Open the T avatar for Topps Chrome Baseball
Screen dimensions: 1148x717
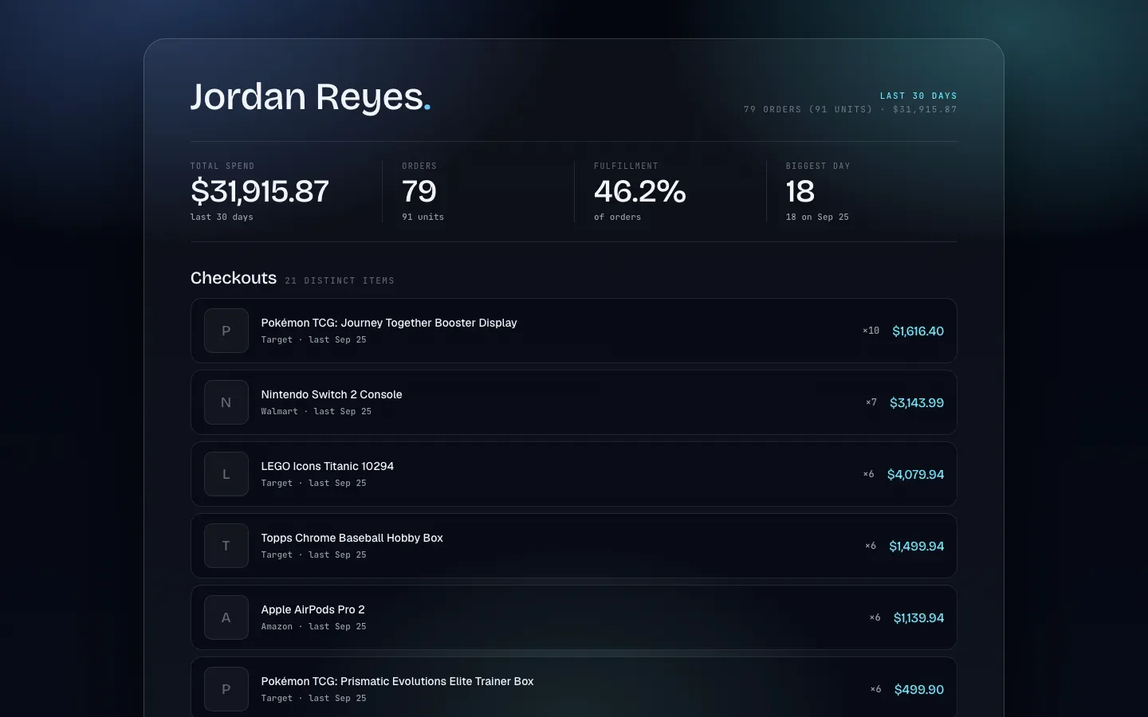(226, 546)
